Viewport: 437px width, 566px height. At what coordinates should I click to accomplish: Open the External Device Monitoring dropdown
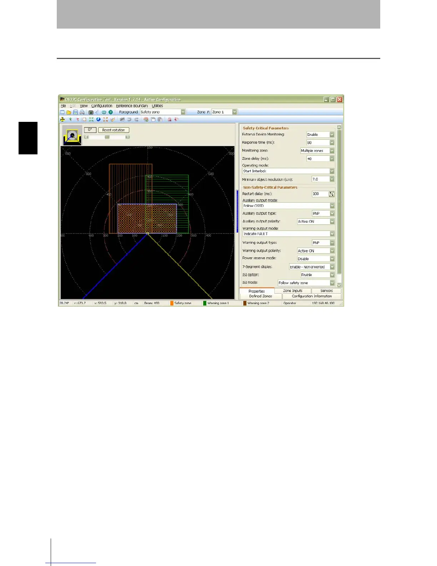click(x=332, y=134)
